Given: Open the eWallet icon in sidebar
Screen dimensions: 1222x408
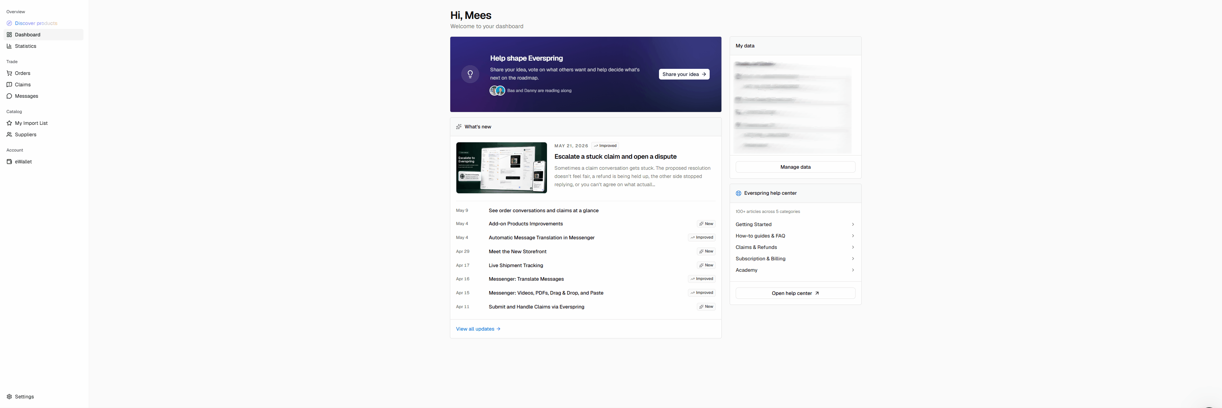Looking at the screenshot, I should tap(9, 161).
